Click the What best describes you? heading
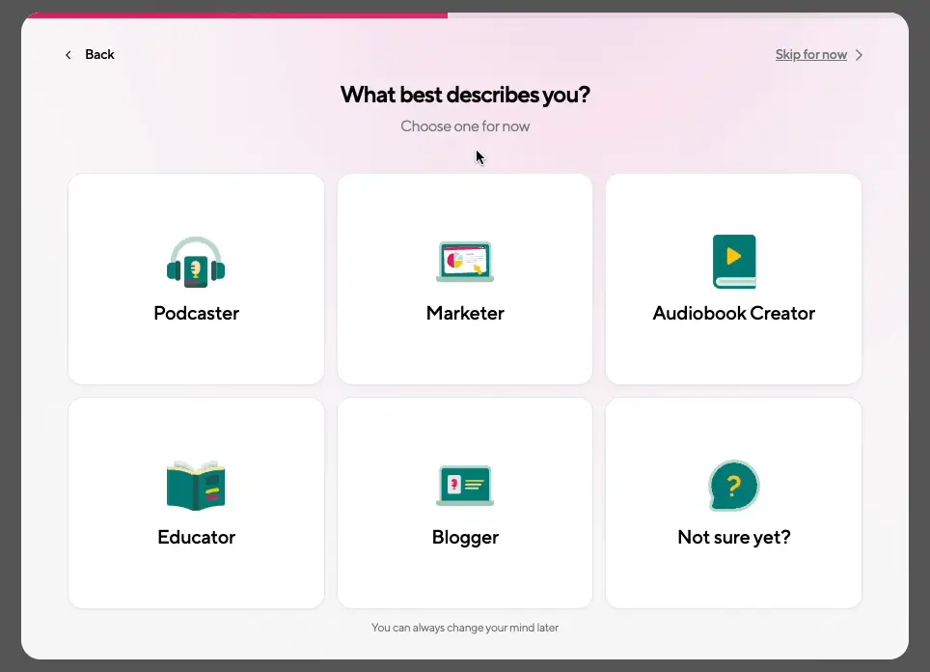The image size is (930, 672). point(465,95)
